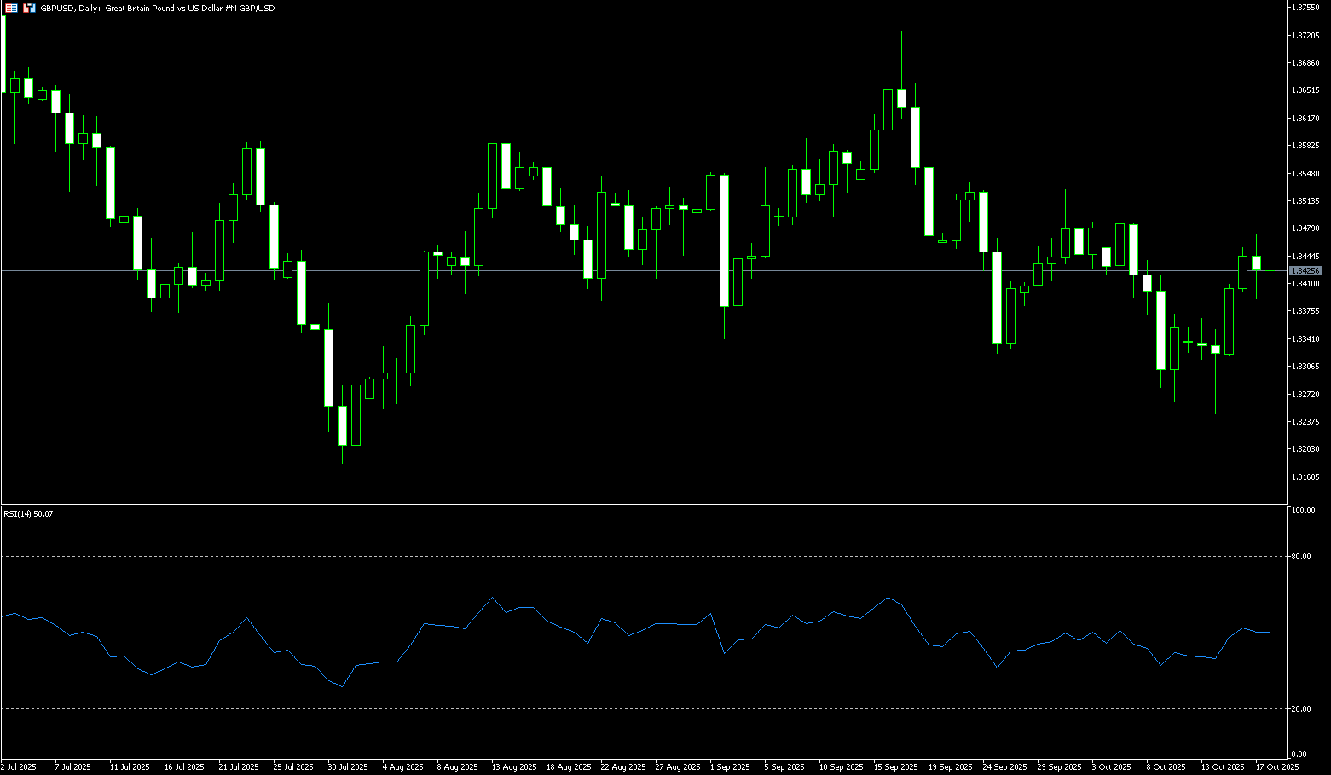Viewport: 1331px width, 775px height.
Task: Click the 30 Jul 2025 date label
Action: coord(347,767)
